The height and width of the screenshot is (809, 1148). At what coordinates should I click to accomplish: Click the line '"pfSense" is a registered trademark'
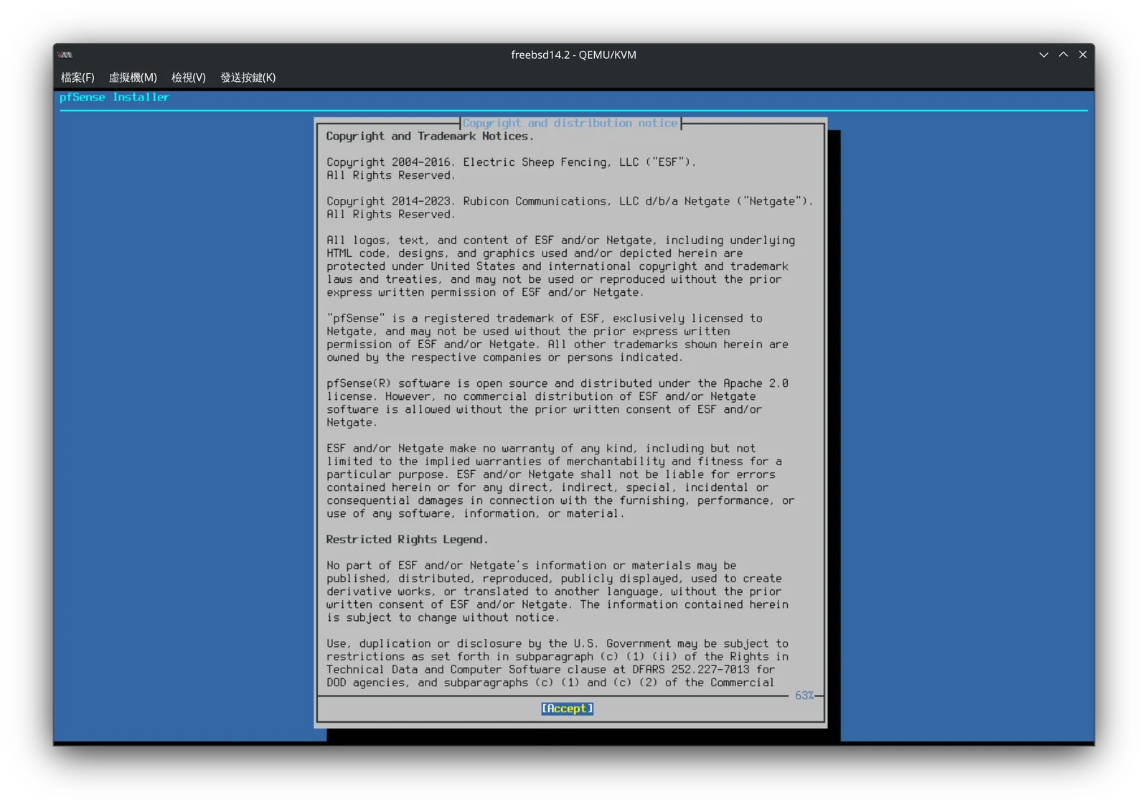click(544, 319)
